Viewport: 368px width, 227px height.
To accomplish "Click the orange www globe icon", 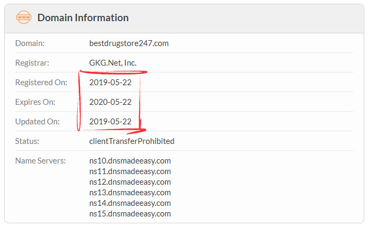I will [x=24, y=17].
